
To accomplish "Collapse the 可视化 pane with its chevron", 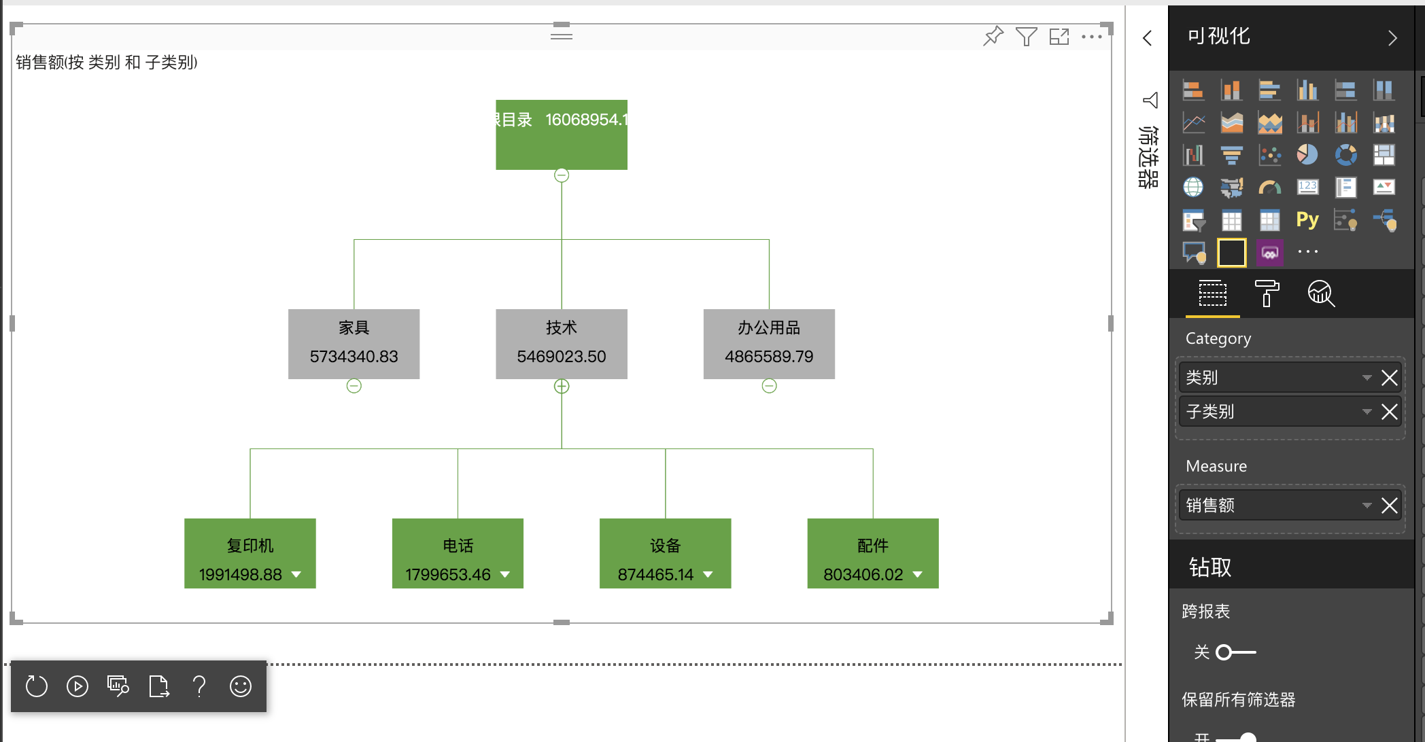I will click(x=1392, y=37).
